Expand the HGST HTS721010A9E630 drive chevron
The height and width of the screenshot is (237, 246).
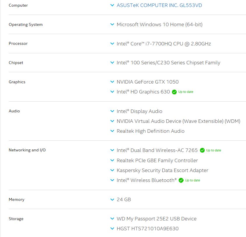click(112, 229)
